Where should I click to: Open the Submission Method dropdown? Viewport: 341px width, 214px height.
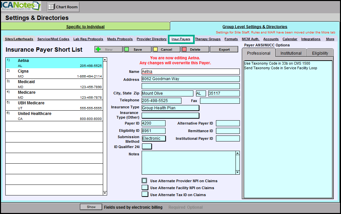(x=154, y=138)
